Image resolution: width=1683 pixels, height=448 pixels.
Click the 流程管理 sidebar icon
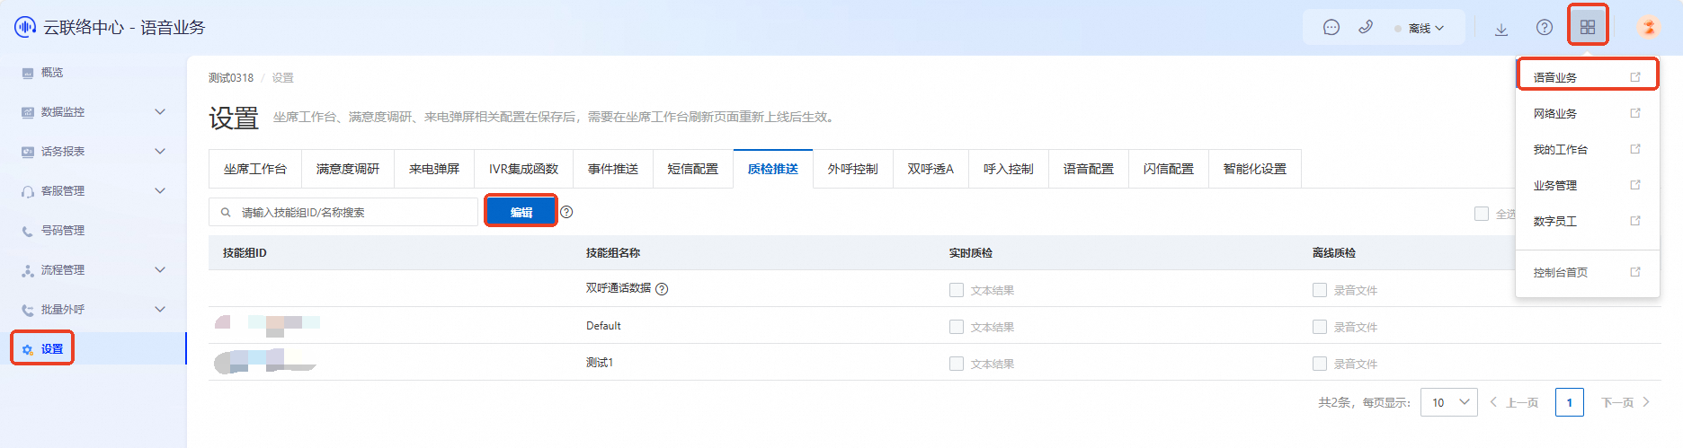pyautogui.click(x=28, y=270)
